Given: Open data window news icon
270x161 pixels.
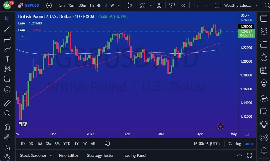Looking at the screenshot, I should 264,44.
